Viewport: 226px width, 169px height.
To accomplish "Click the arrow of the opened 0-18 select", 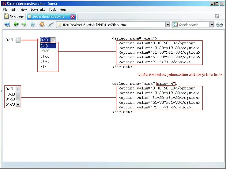I will (53, 40).
